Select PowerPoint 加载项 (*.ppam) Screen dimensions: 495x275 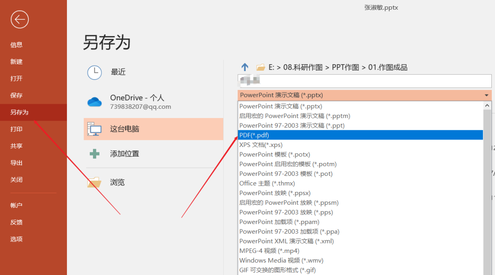click(360, 222)
